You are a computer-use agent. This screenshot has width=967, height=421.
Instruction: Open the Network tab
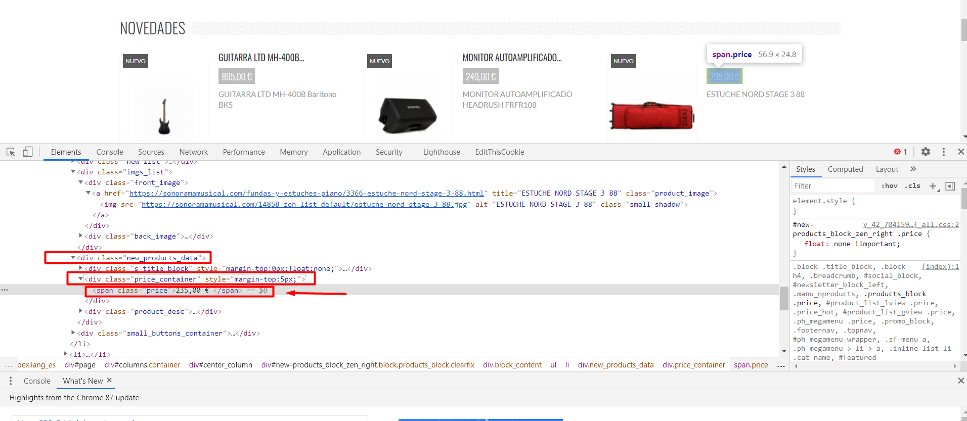pos(193,152)
